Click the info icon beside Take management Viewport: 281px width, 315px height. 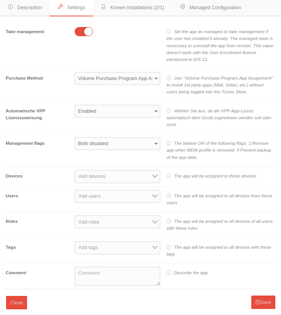point(169,32)
